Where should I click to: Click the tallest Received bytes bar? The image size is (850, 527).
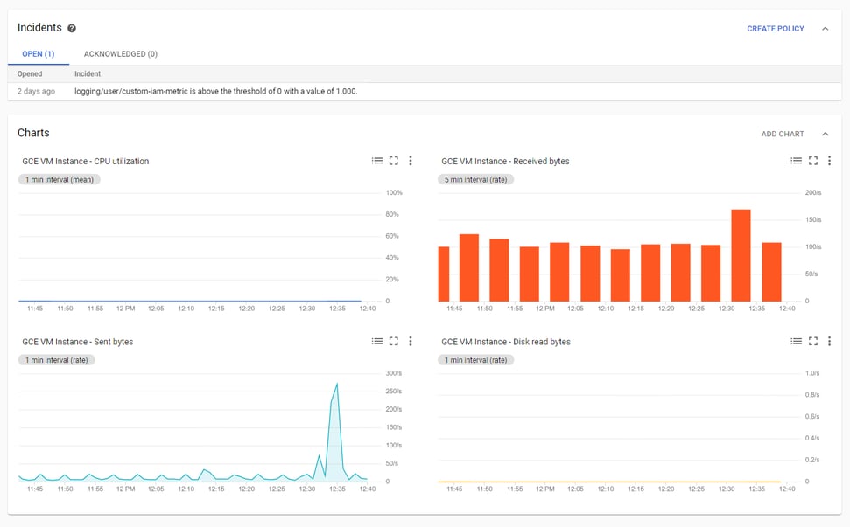(x=741, y=255)
